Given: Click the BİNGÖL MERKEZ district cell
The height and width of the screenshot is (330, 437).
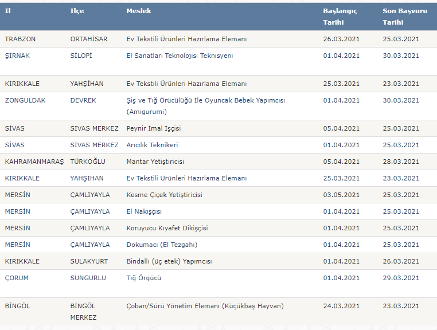Looking at the screenshot, I should [x=83, y=312].
